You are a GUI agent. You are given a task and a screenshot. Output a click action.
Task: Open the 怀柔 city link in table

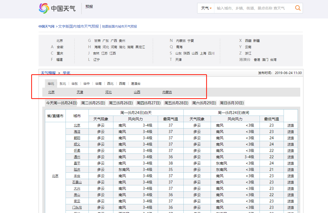tap(77, 151)
